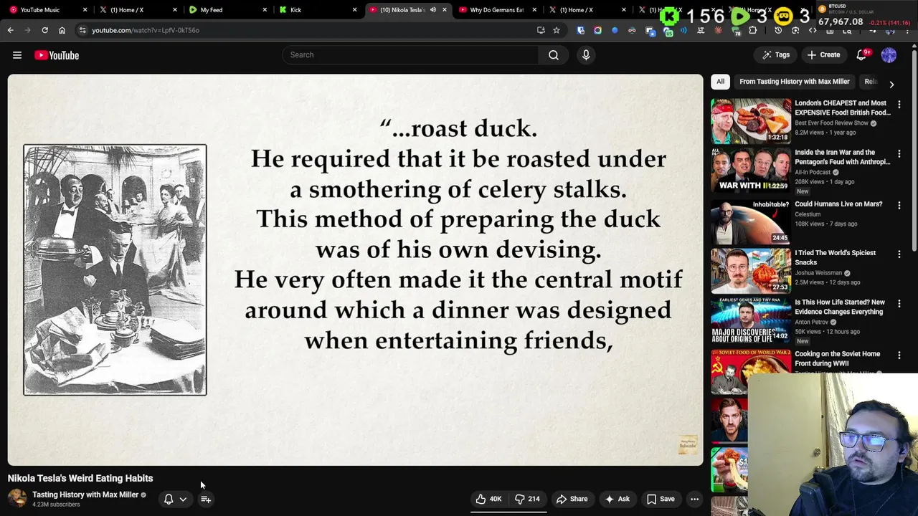Open more actions menu below video
The height and width of the screenshot is (516, 918).
(694, 499)
